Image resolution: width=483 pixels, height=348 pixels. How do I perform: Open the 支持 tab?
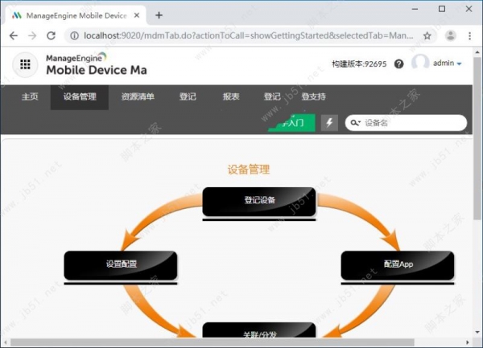tap(314, 96)
